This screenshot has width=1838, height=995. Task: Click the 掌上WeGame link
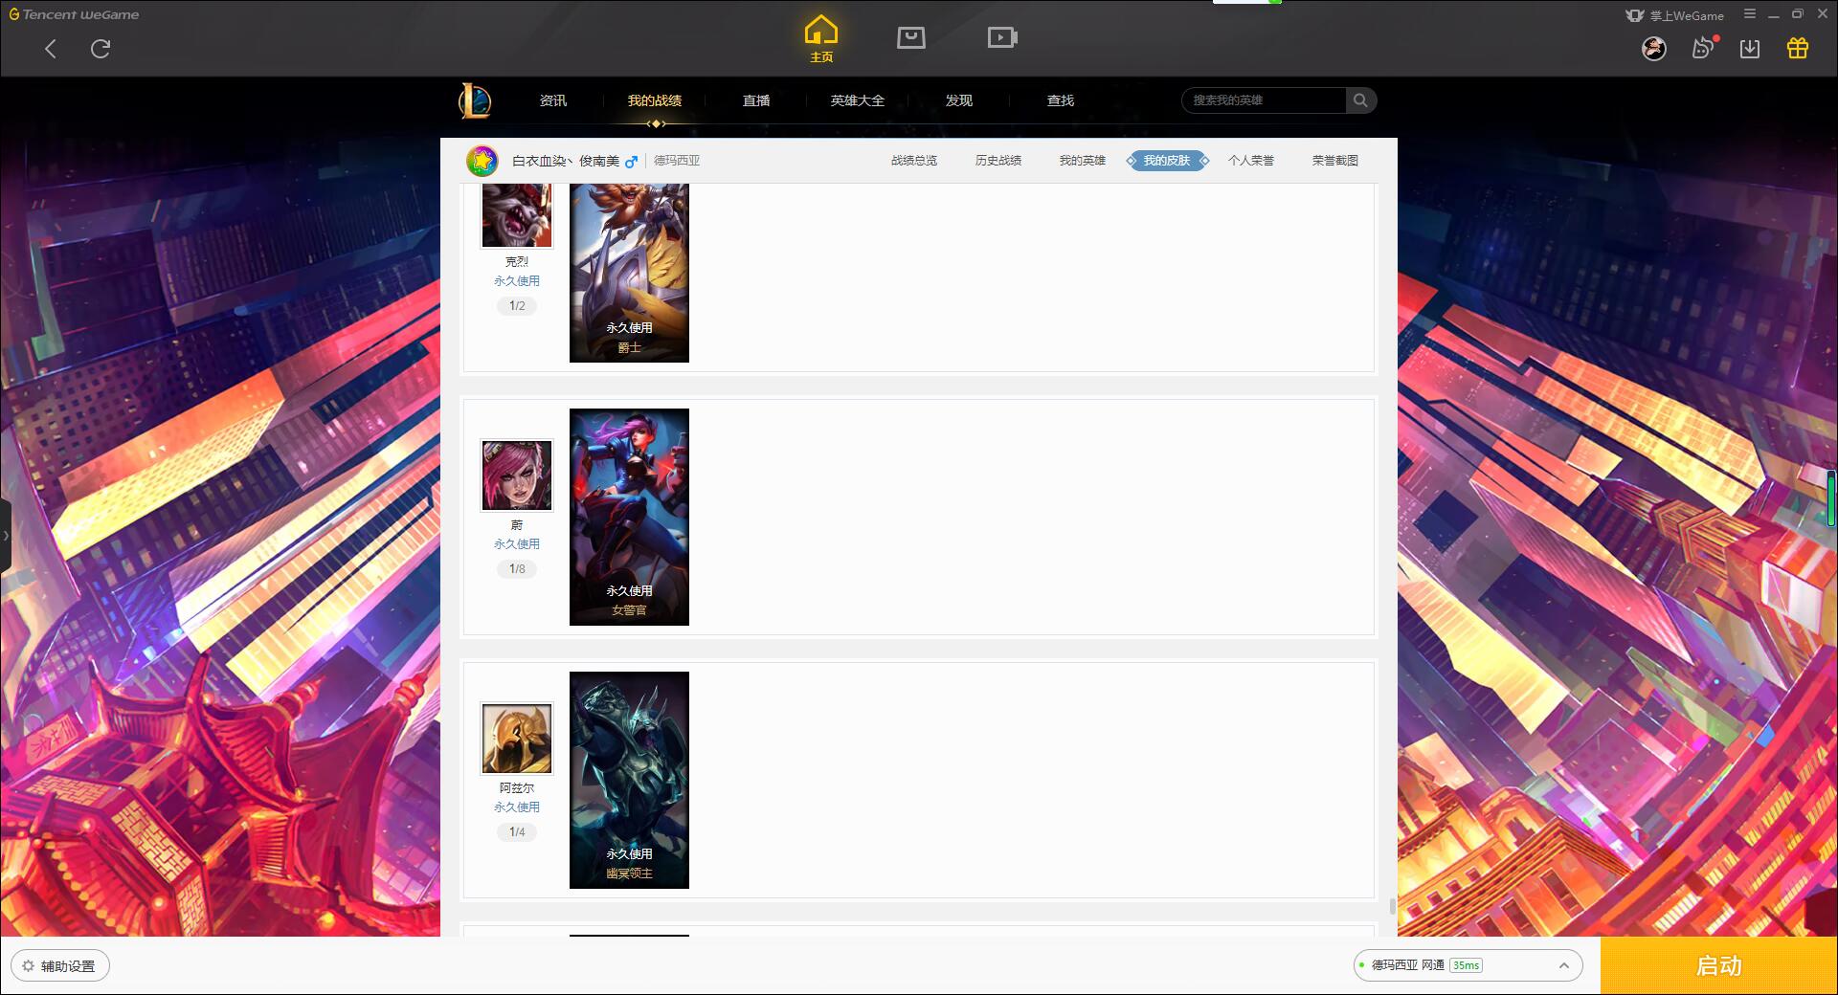click(1675, 15)
